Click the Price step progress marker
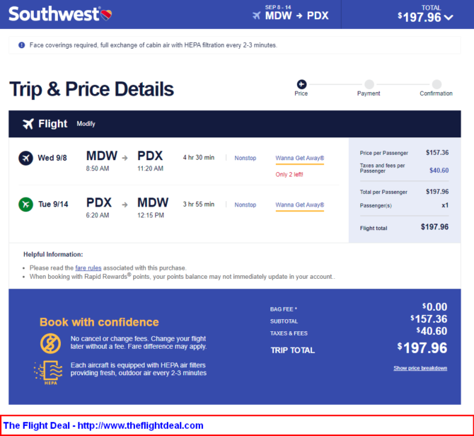474x436 pixels. [301, 84]
